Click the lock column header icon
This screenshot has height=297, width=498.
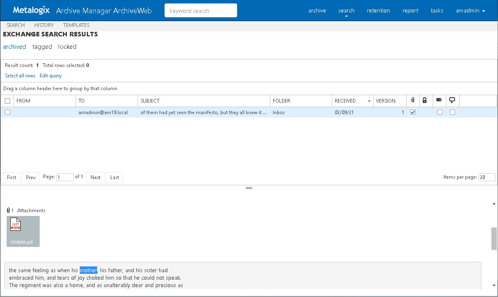click(424, 101)
